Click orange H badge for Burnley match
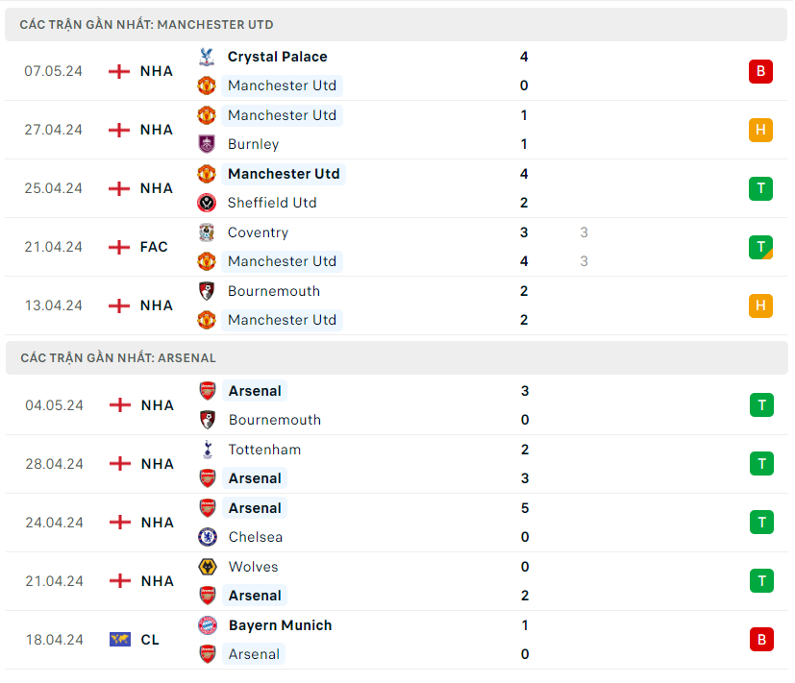The height and width of the screenshot is (683, 795). (x=760, y=130)
